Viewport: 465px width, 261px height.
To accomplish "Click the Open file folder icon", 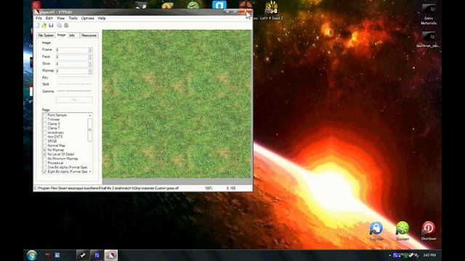I will (x=44, y=25).
